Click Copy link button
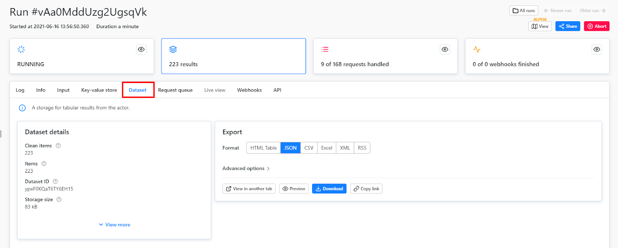Image resolution: width=618 pixels, height=248 pixels. (x=366, y=189)
